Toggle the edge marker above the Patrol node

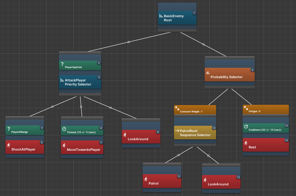179,155
